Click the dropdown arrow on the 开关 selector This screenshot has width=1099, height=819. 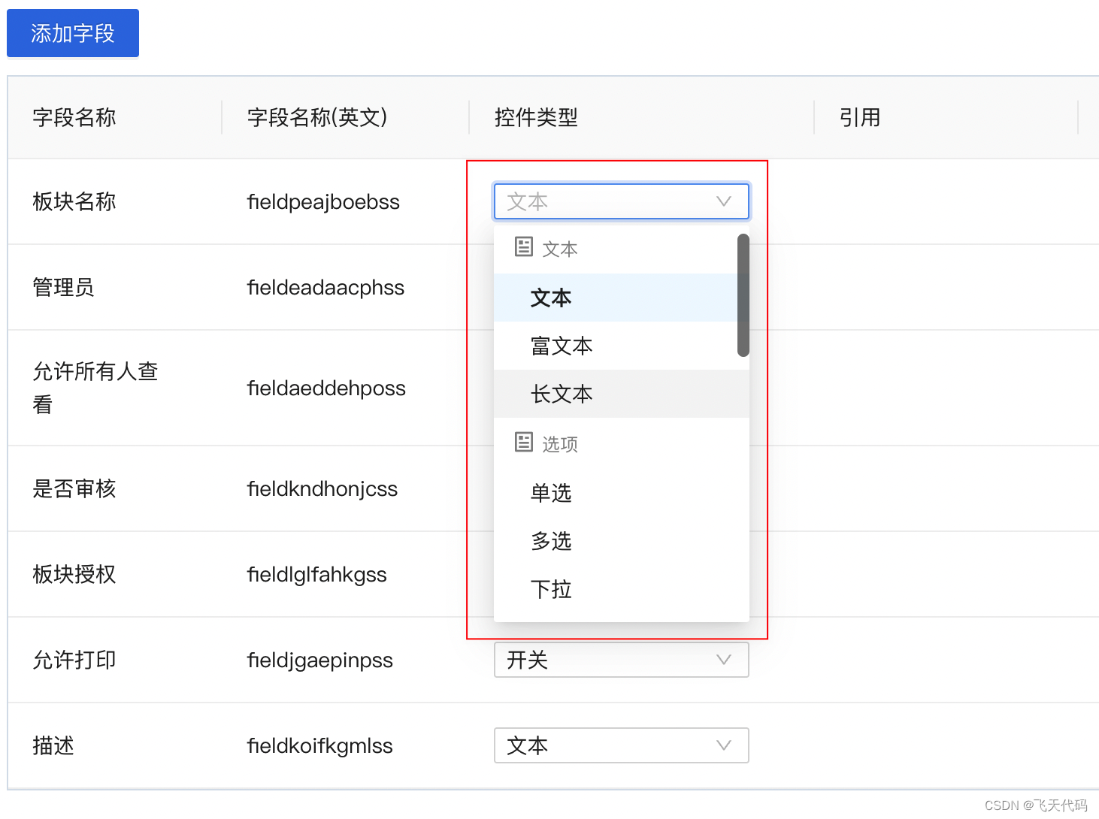click(723, 660)
